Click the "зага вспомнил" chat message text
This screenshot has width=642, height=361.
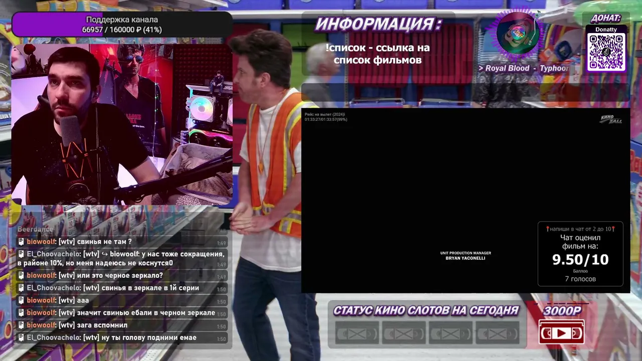(x=102, y=325)
